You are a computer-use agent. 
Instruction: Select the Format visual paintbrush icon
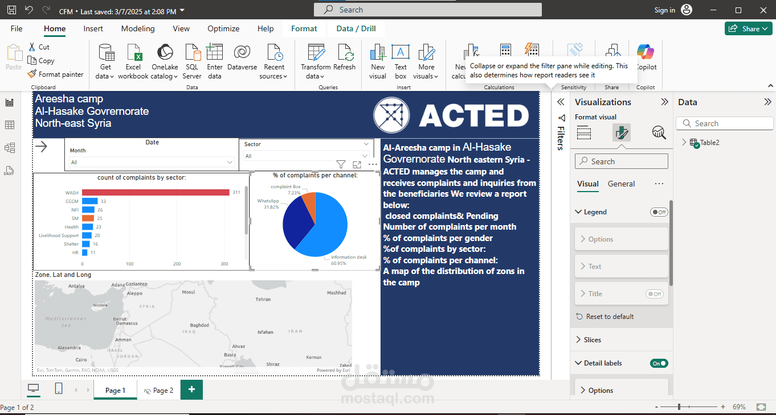pos(622,132)
